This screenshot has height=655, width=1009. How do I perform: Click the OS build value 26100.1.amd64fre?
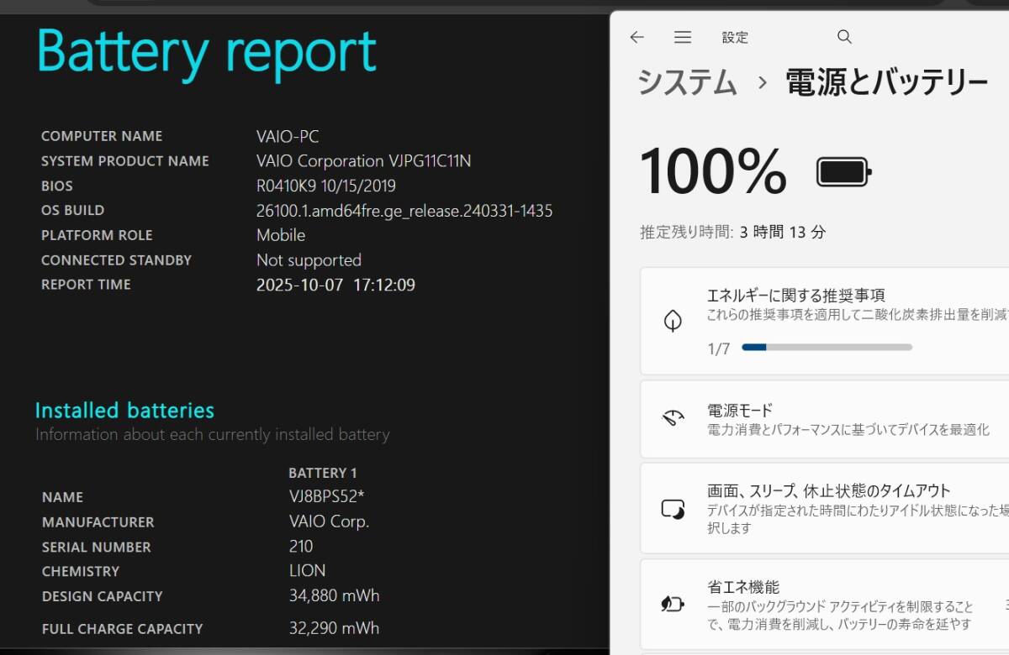(x=404, y=211)
